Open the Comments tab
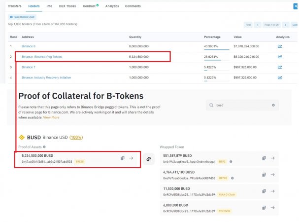Image resolution: width=299 pixels, height=222 pixels. 133,6
